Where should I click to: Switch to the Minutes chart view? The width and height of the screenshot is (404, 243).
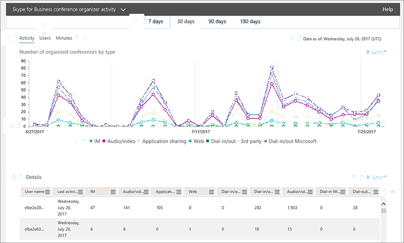tap(64, 38)
